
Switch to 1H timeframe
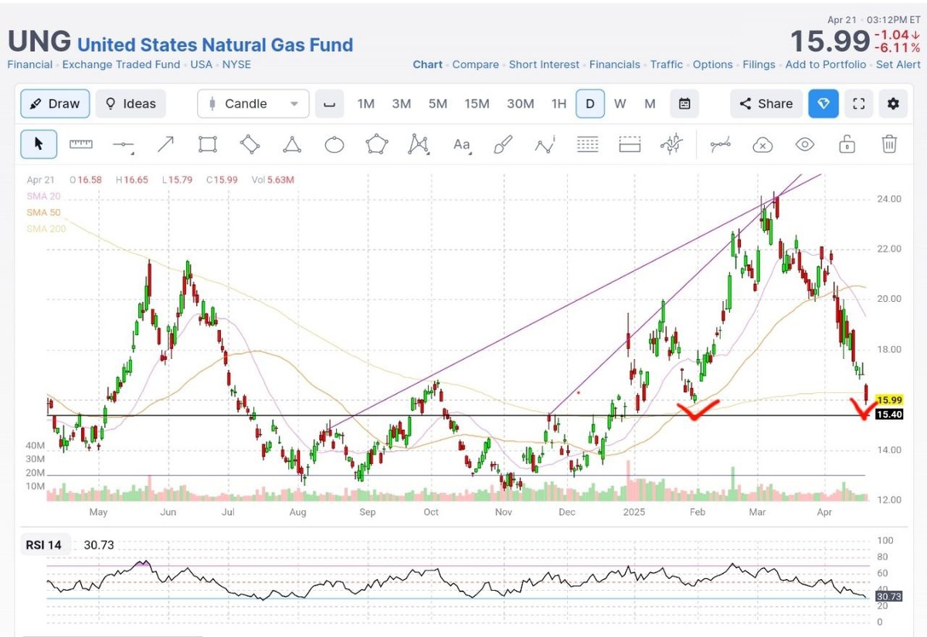coord(559,103)
